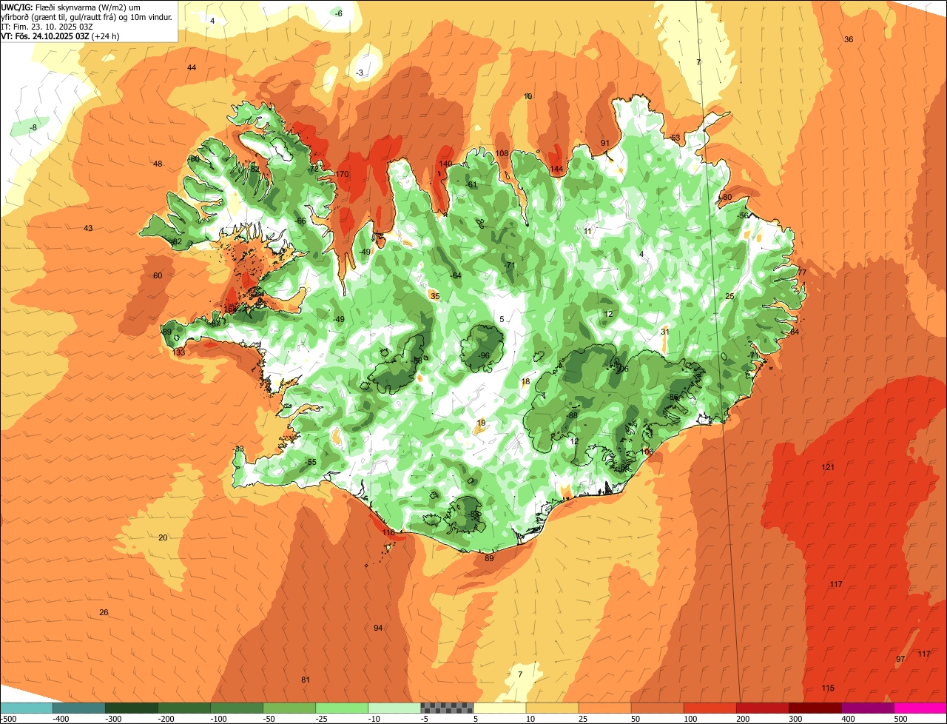947x724 pixels.
Task: Click the map value -6 at the top
Action: [339, 14]
